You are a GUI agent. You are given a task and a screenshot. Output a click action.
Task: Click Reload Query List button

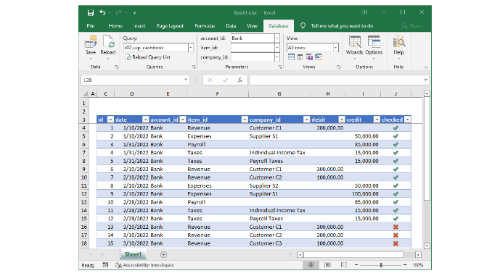pyautogui.click(x=147, y=57)
